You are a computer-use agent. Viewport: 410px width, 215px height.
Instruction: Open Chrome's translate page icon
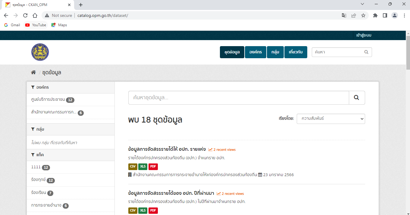coord(344,15)
